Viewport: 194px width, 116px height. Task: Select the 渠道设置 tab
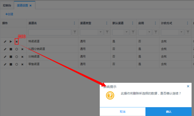22,5
